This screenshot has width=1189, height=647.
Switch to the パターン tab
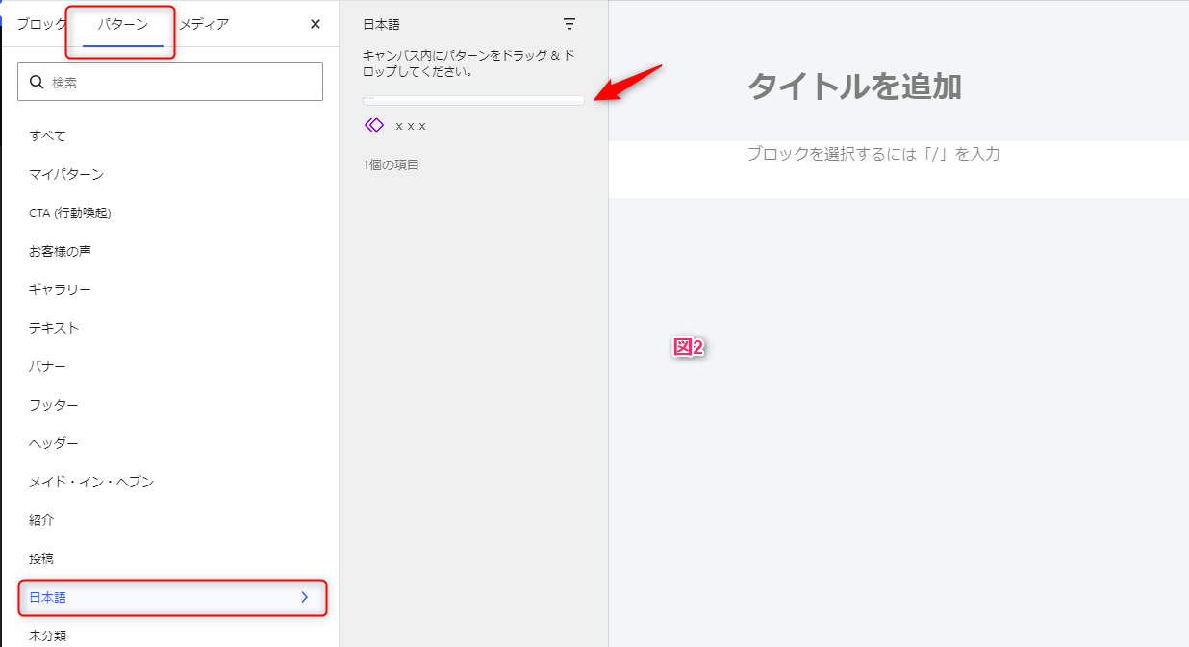pyautogui.click(x=122, y=24)
